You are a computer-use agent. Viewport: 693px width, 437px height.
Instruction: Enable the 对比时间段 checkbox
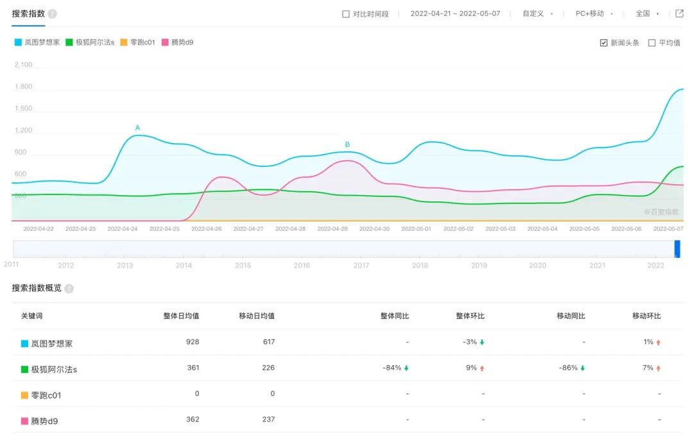346,14
